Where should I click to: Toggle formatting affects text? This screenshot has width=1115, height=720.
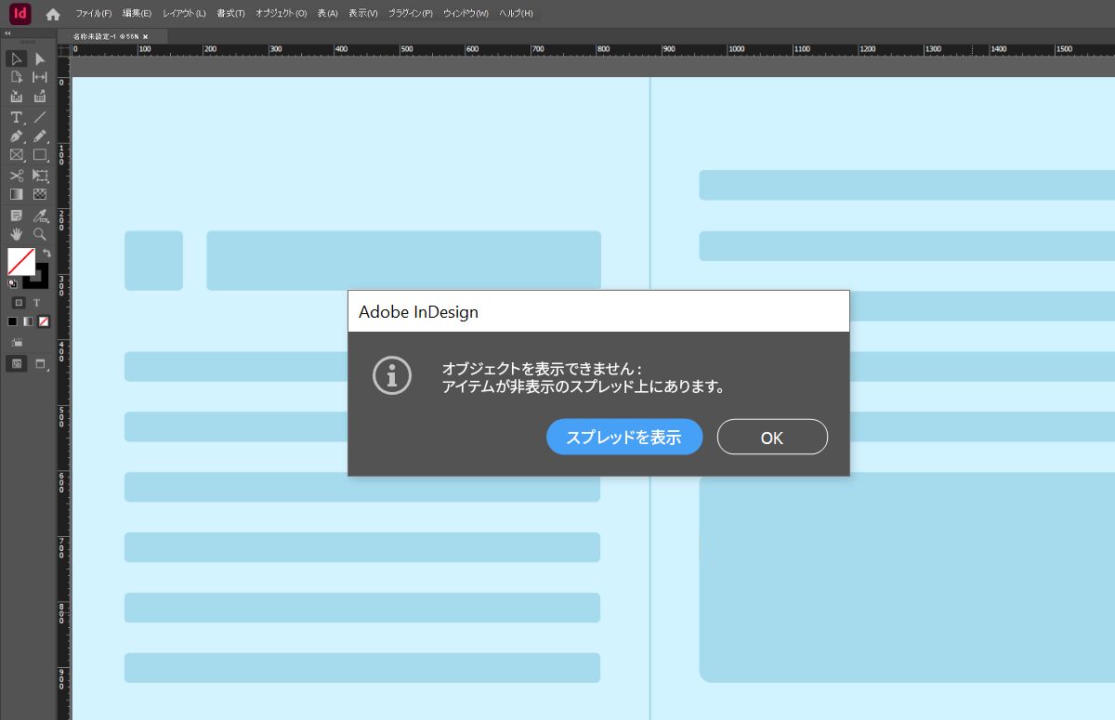[x=37, y=303]
